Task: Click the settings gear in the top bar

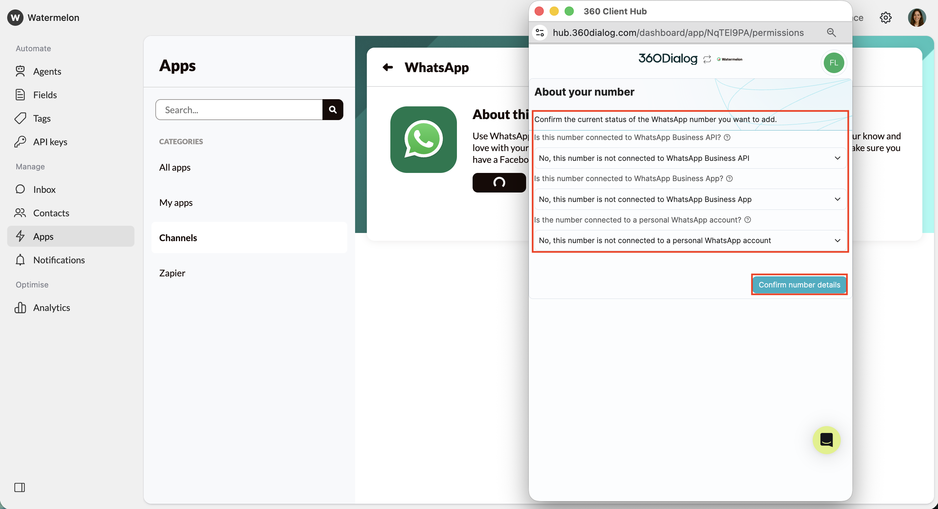Action: coord(885,18)
